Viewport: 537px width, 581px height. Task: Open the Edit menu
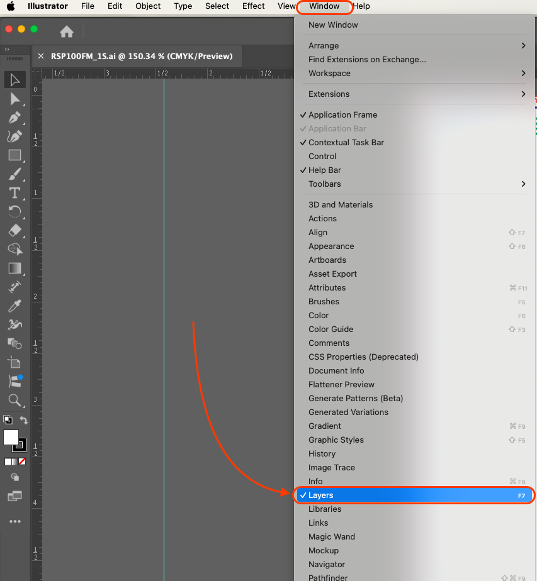(115, 6)
